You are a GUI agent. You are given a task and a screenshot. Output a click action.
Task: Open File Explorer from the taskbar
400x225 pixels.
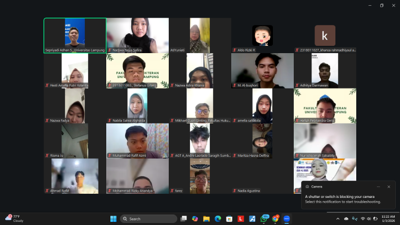coord(206,219)
